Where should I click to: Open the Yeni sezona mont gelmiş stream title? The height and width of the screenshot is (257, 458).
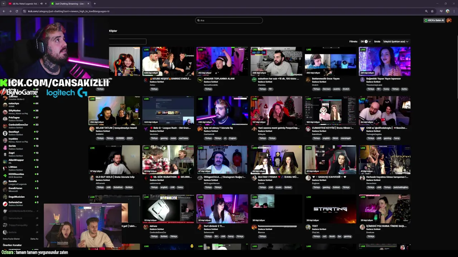(278, 128)
